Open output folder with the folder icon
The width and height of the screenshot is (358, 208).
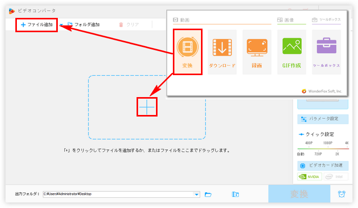pos(208,194)
